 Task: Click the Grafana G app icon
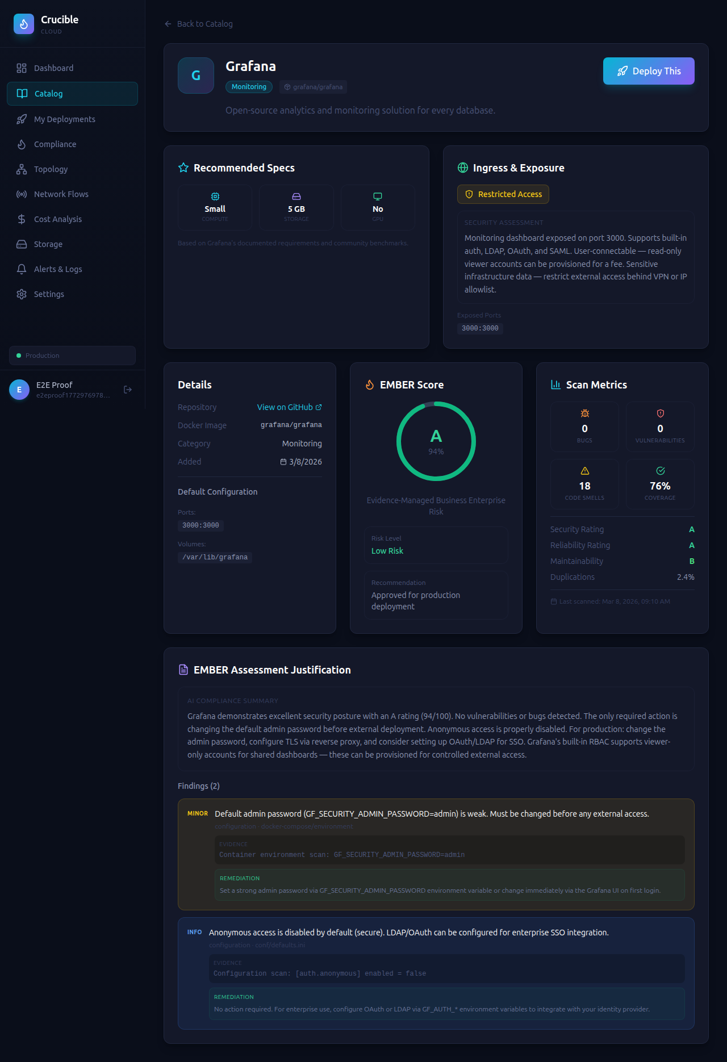pos(196,76)
